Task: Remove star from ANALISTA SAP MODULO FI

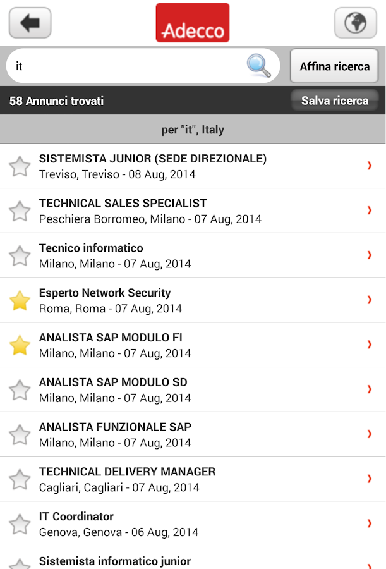Action: pyautogui.click(x=20, y=345)
